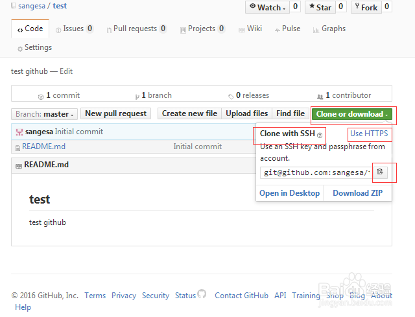Open the Wiki tab
The height and width of the screenshot is (317, 415).
250,29
